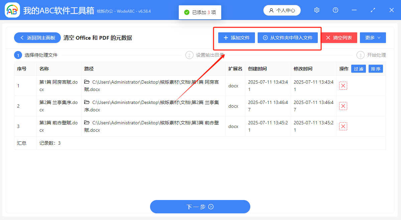Viewport: 401px width, 220px height.
Task: Click the ABC app logo icon
Action: tap(12, 10)
